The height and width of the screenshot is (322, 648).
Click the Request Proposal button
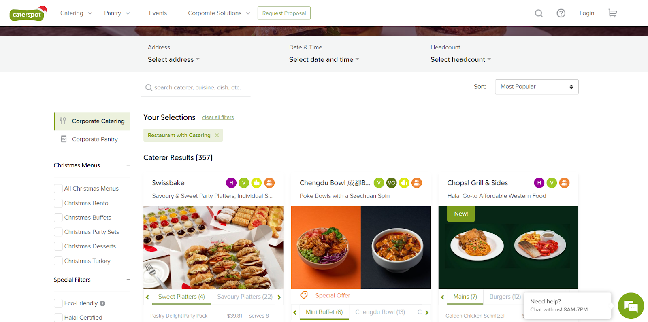284,13
